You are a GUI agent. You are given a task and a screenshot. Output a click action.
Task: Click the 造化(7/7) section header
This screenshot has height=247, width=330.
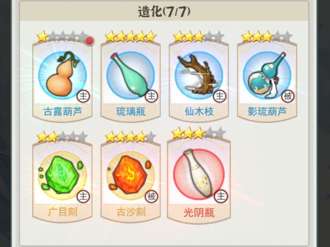tap(164, 11)
